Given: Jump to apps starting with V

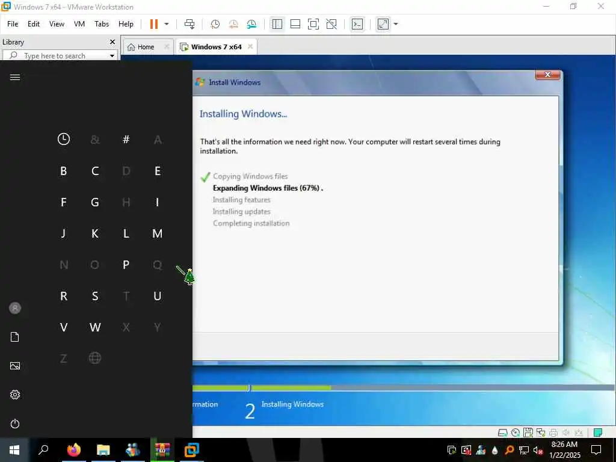Looking at the screenshot, I should click(x=64, y=327).
